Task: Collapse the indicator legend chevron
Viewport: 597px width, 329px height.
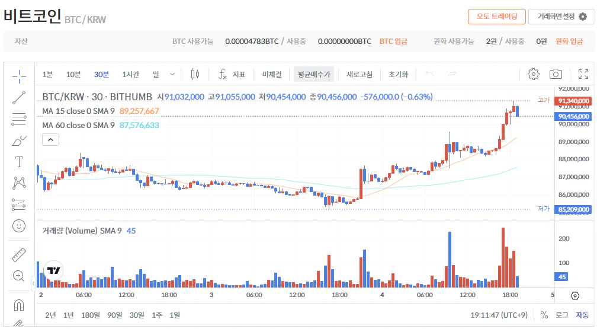Action: [51, 140]
